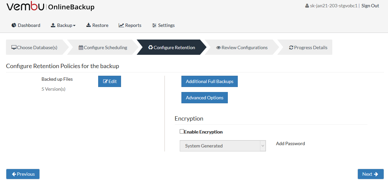Proceed with the Next arrow button

pyautogui.click(x=371, y=174)
